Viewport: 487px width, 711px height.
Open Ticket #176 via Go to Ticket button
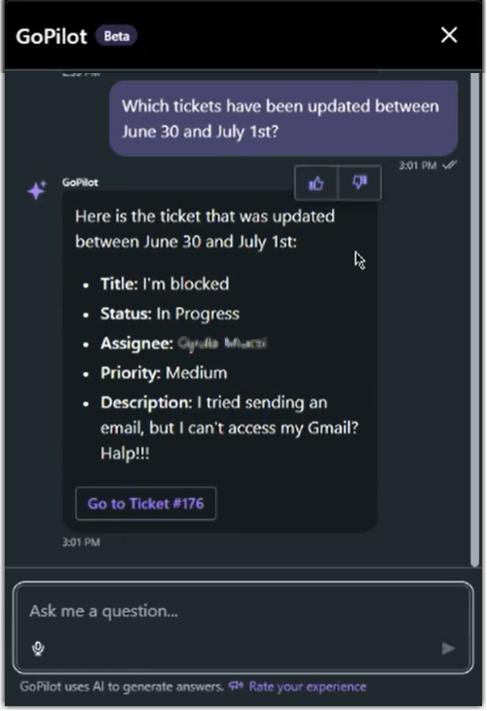(145, 504)
